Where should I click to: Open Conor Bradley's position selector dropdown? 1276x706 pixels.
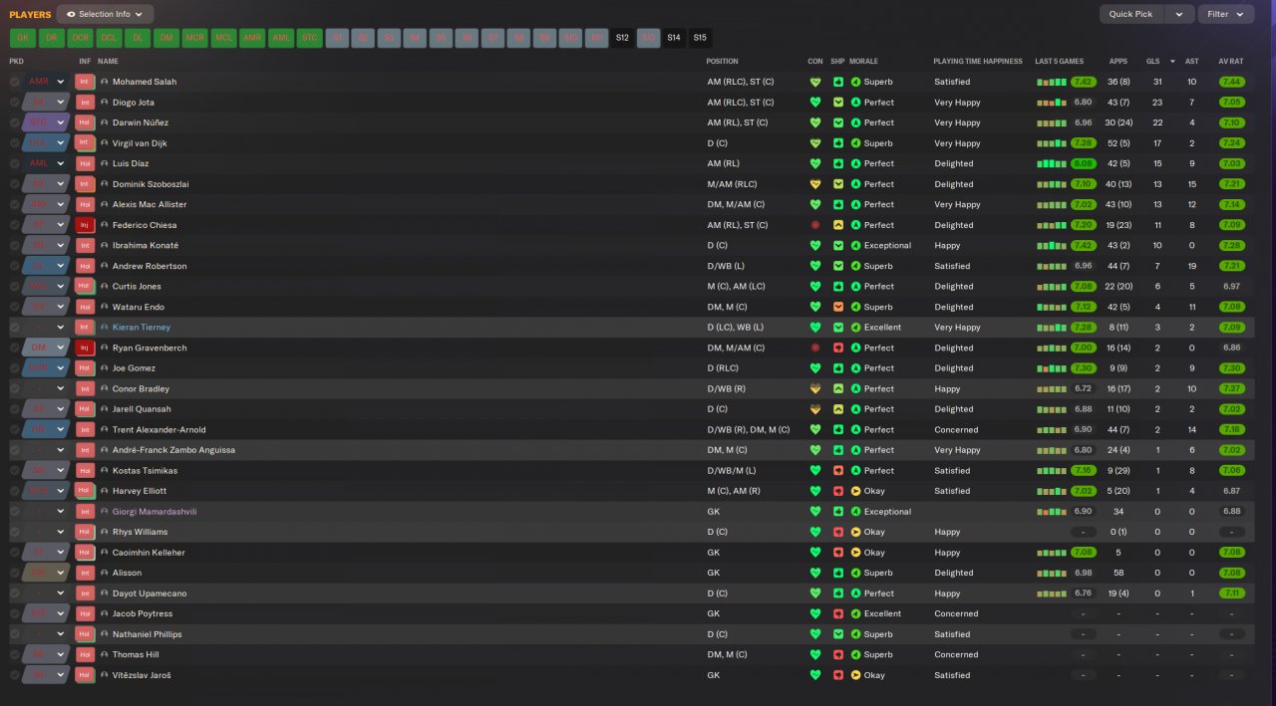pos(47,388)
